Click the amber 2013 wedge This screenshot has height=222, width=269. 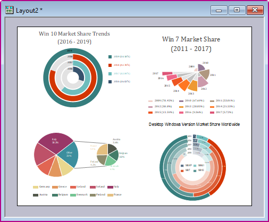point(193,86)
